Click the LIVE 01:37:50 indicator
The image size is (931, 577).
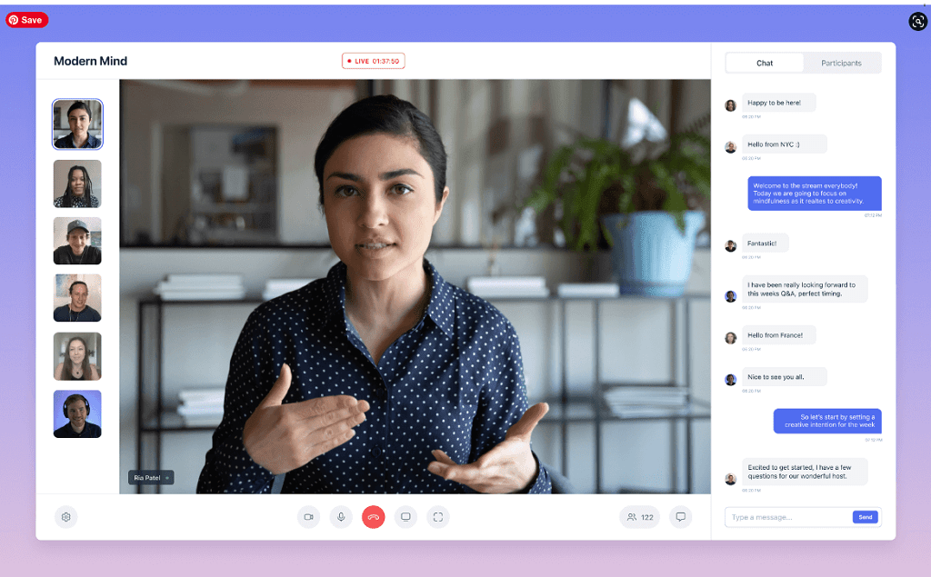[374, 61]
